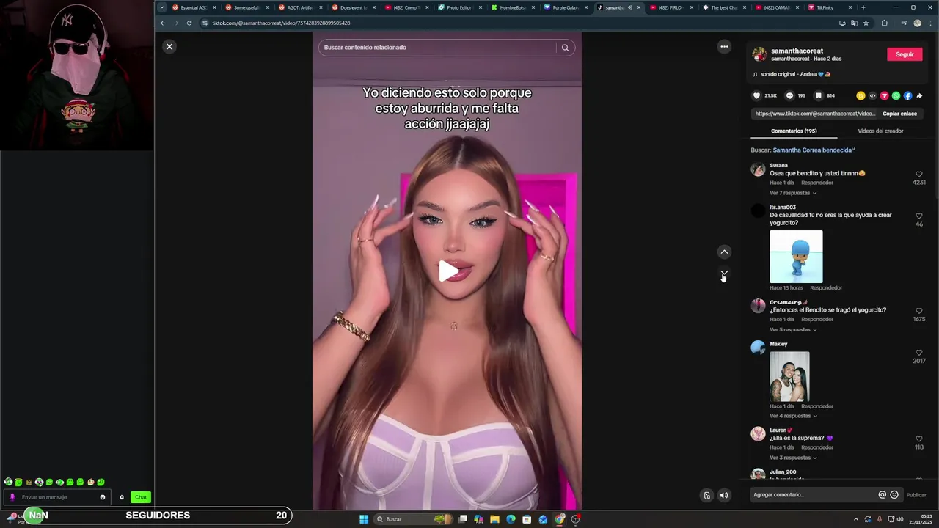Bookmark page with the star icon
This screenshot has height=528, width=939.
point(866,23)
